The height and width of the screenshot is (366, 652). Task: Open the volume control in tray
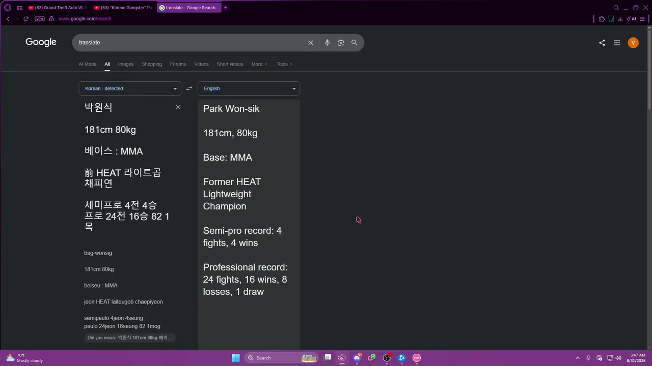(618, 358)
